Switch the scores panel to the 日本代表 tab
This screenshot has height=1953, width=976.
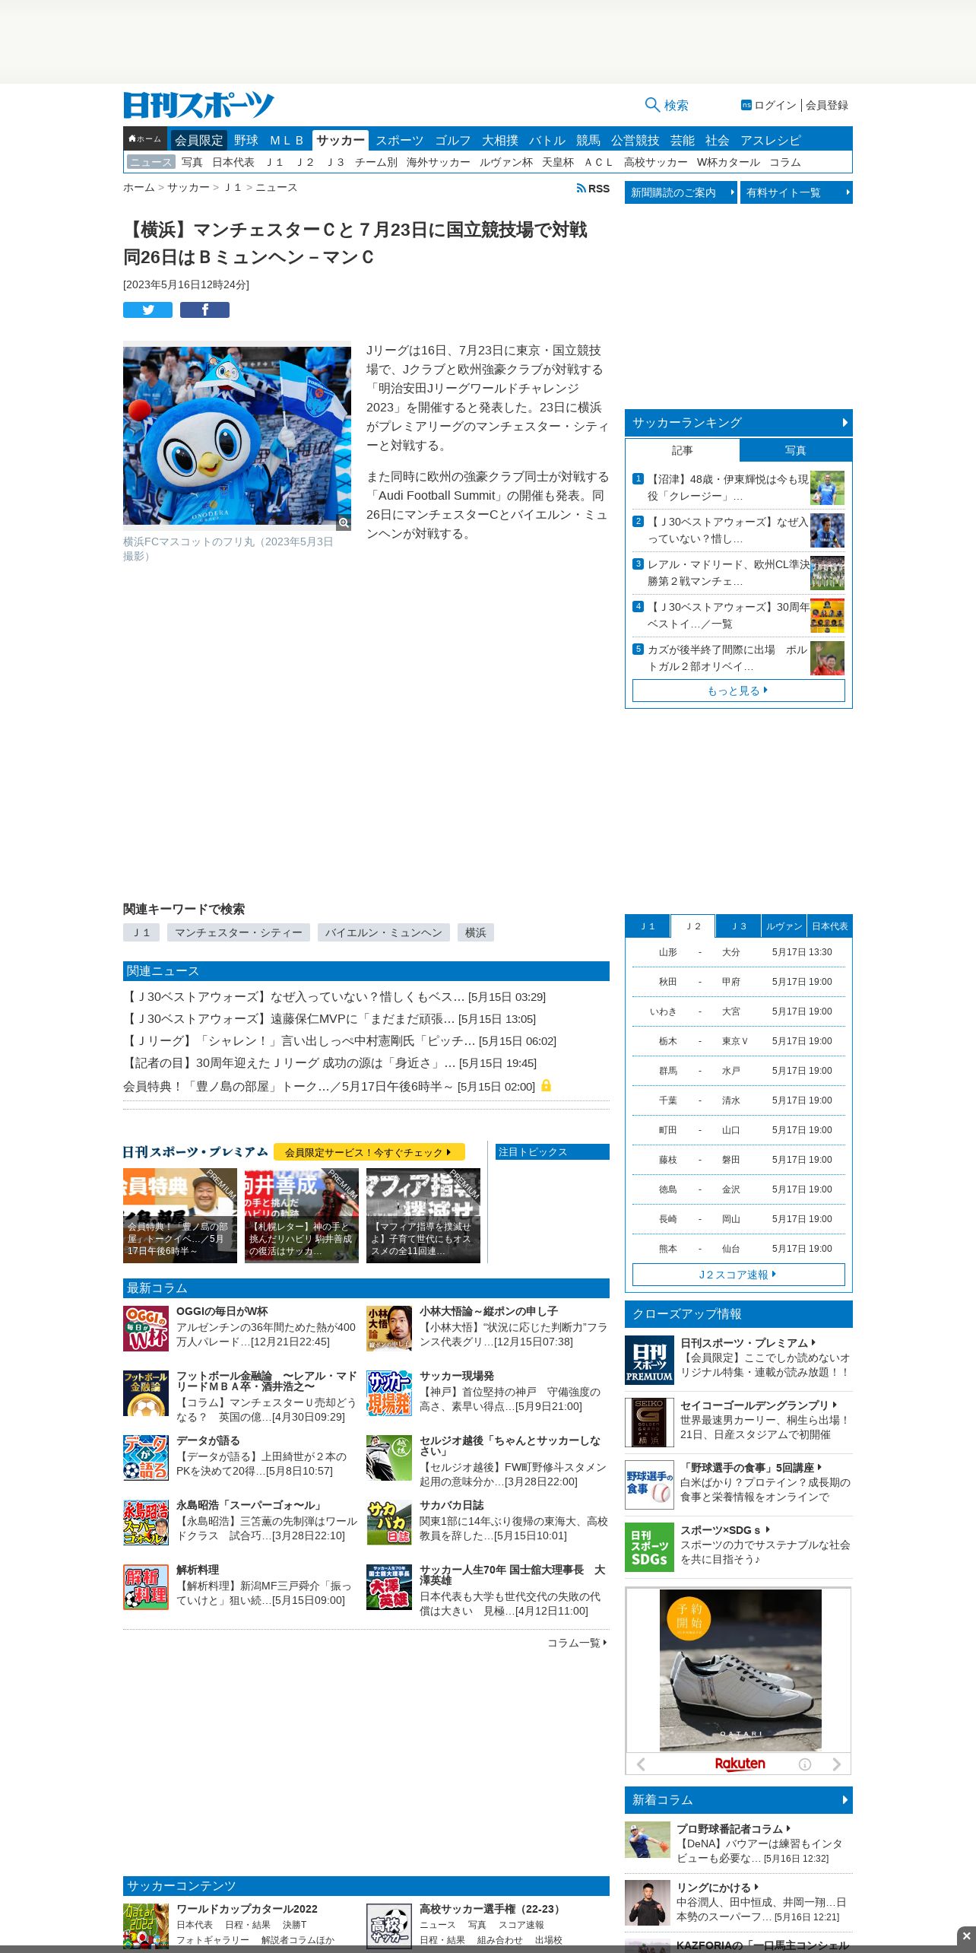[830, 926]
